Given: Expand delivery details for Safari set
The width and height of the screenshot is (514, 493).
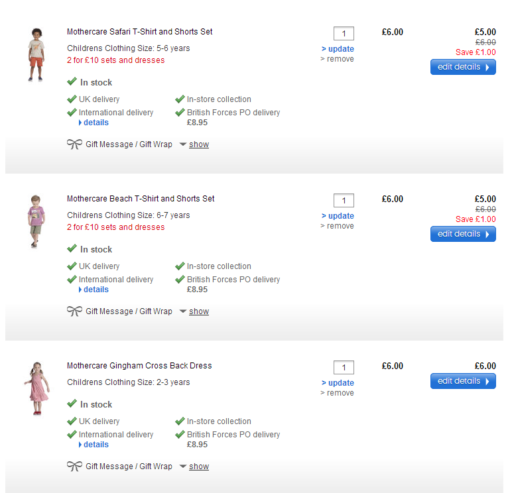Looking at the screenshot, I should [96, 123].
